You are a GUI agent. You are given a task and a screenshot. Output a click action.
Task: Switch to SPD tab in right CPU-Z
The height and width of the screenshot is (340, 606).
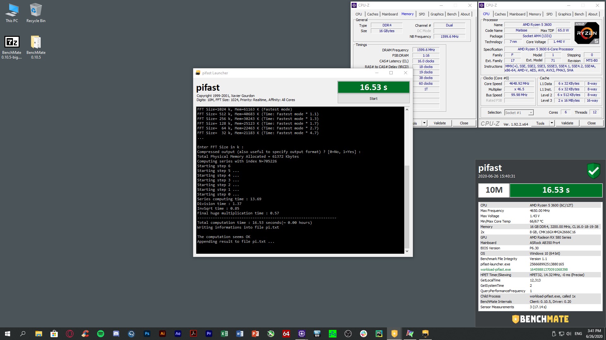click(x=550, y=14)
